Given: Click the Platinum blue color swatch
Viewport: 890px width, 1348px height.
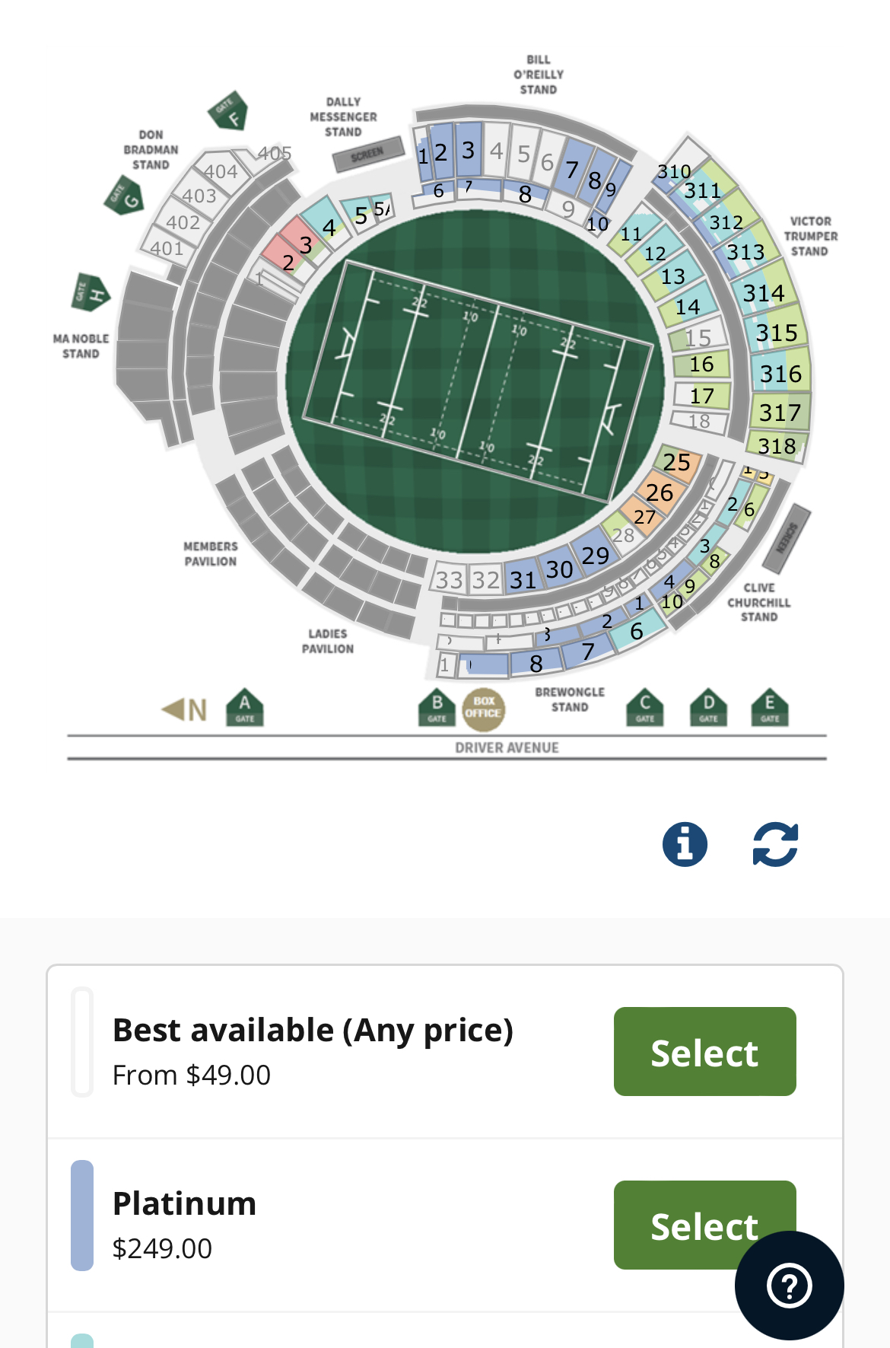Looking at the screenshot, I should [82, 1216].
